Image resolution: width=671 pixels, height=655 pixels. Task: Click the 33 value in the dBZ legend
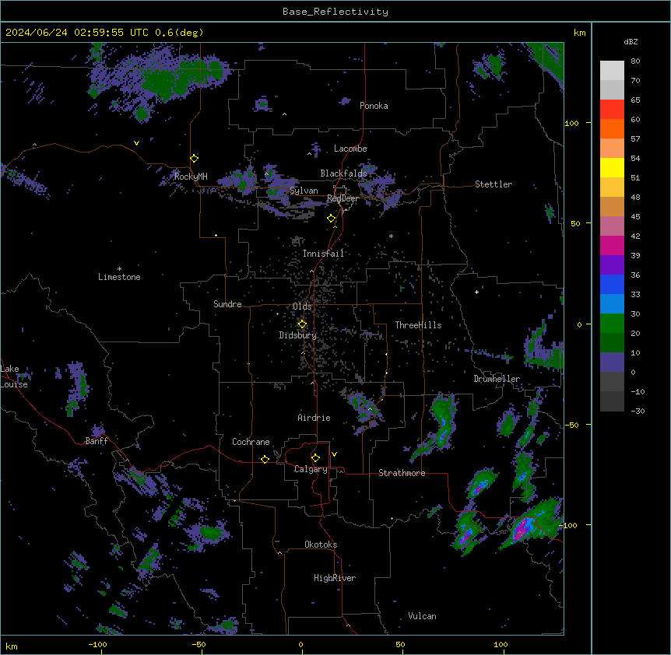635,295
